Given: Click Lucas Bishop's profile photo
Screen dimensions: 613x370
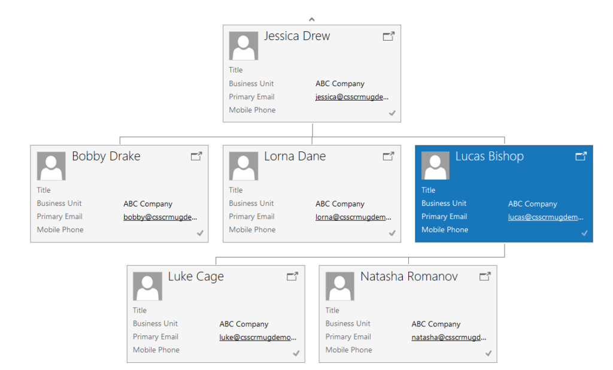Looking at the screenshot, I should tap(435, 165).
